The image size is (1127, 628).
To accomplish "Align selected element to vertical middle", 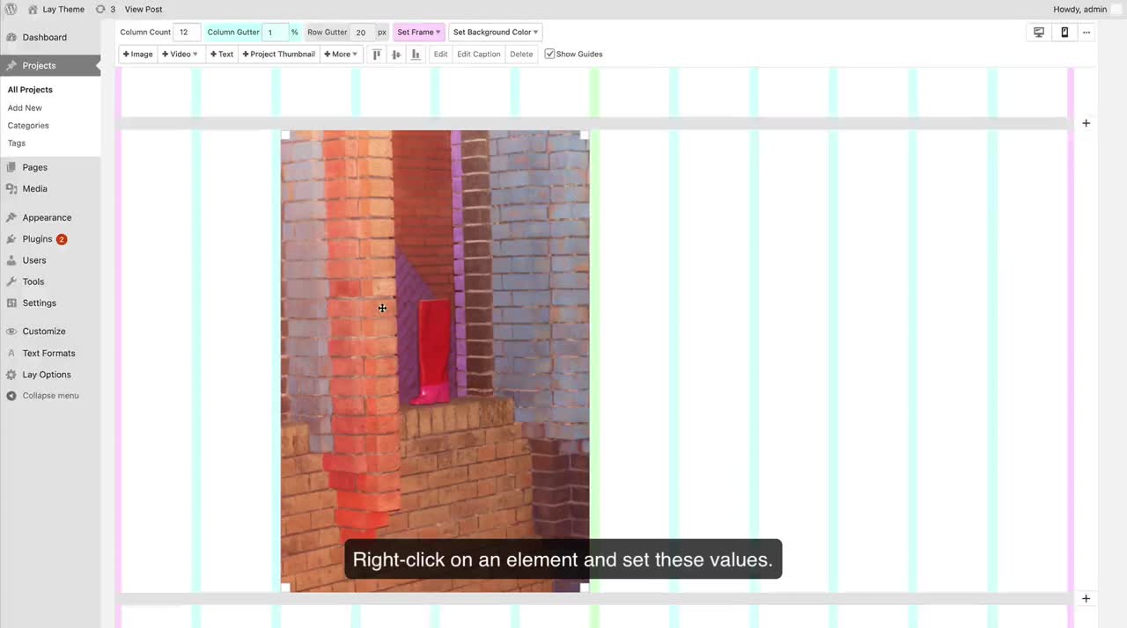I will (x=396, y=54).
